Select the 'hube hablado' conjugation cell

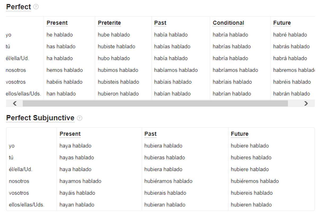[114, 35]
